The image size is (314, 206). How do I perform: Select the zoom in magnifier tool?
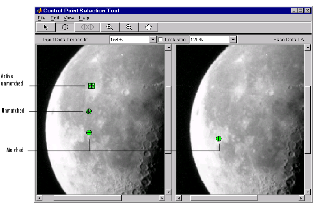[x=110, y=27]
